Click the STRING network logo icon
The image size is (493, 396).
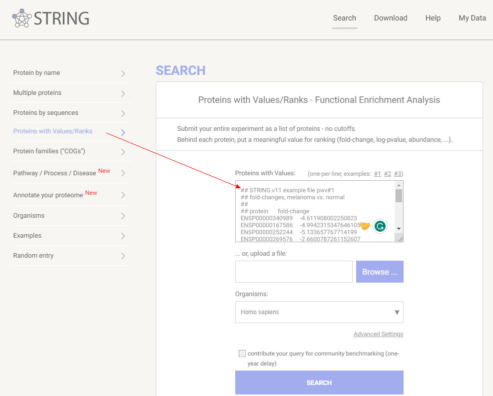coord(21,18)
